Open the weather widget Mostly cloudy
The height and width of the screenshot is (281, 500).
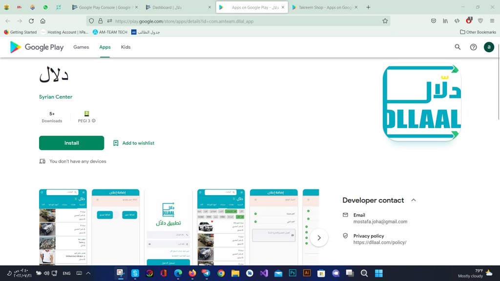click(475, 273)
